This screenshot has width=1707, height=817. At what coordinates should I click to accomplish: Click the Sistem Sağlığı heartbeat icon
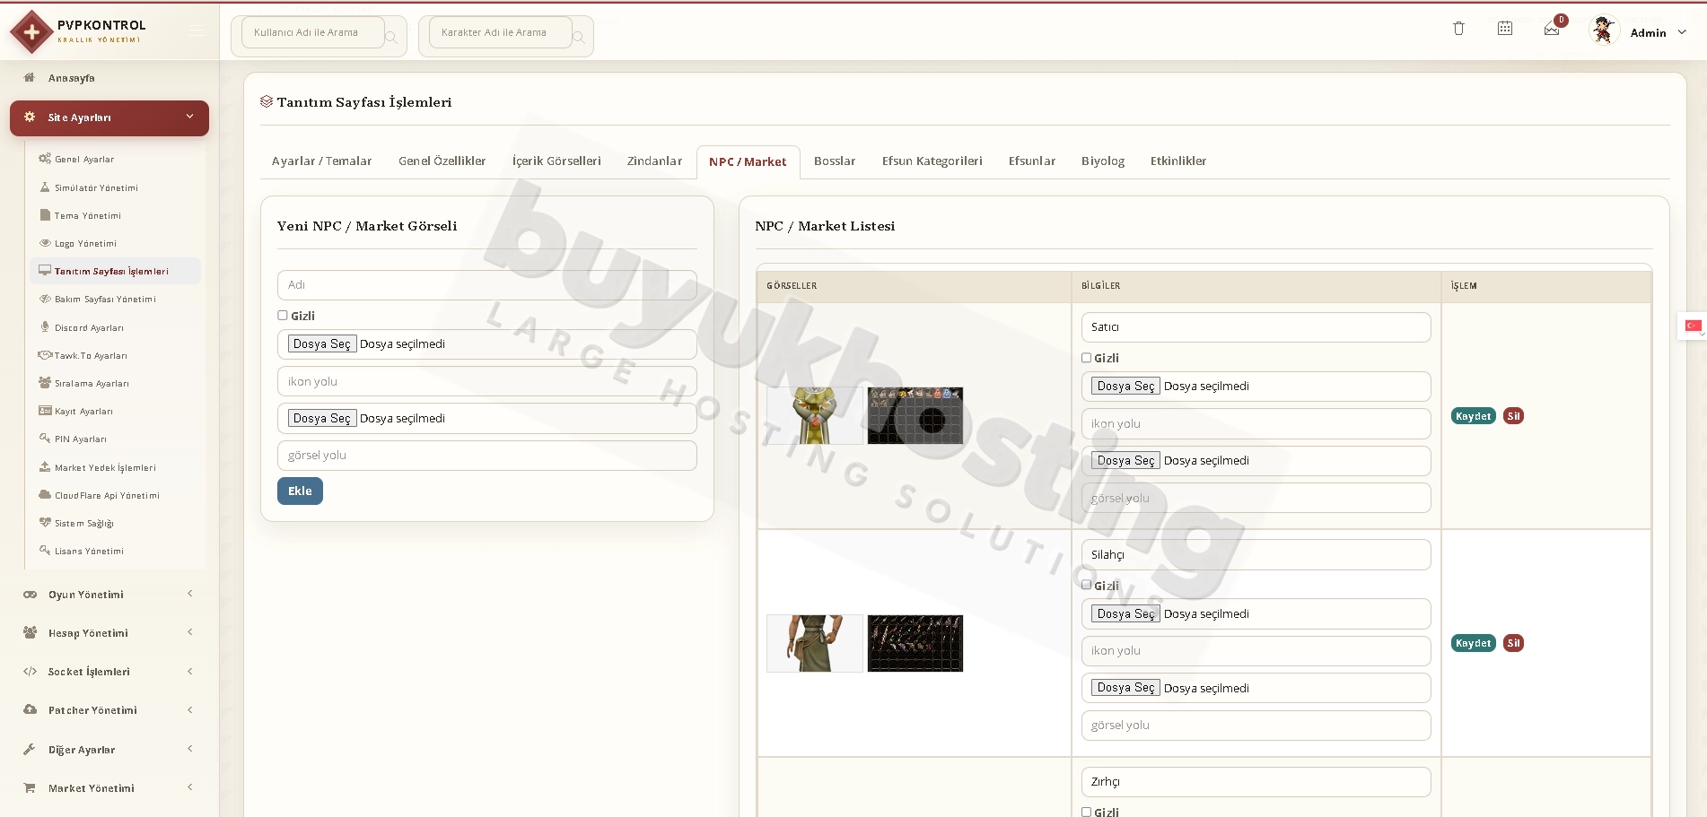(x=45, y=523)
